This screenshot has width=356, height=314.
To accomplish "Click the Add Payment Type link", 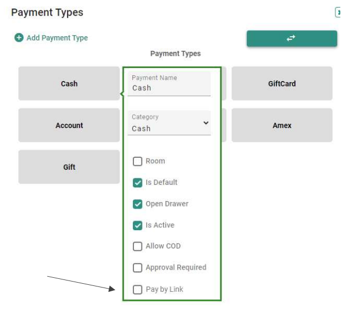I will tap(57, 38).
